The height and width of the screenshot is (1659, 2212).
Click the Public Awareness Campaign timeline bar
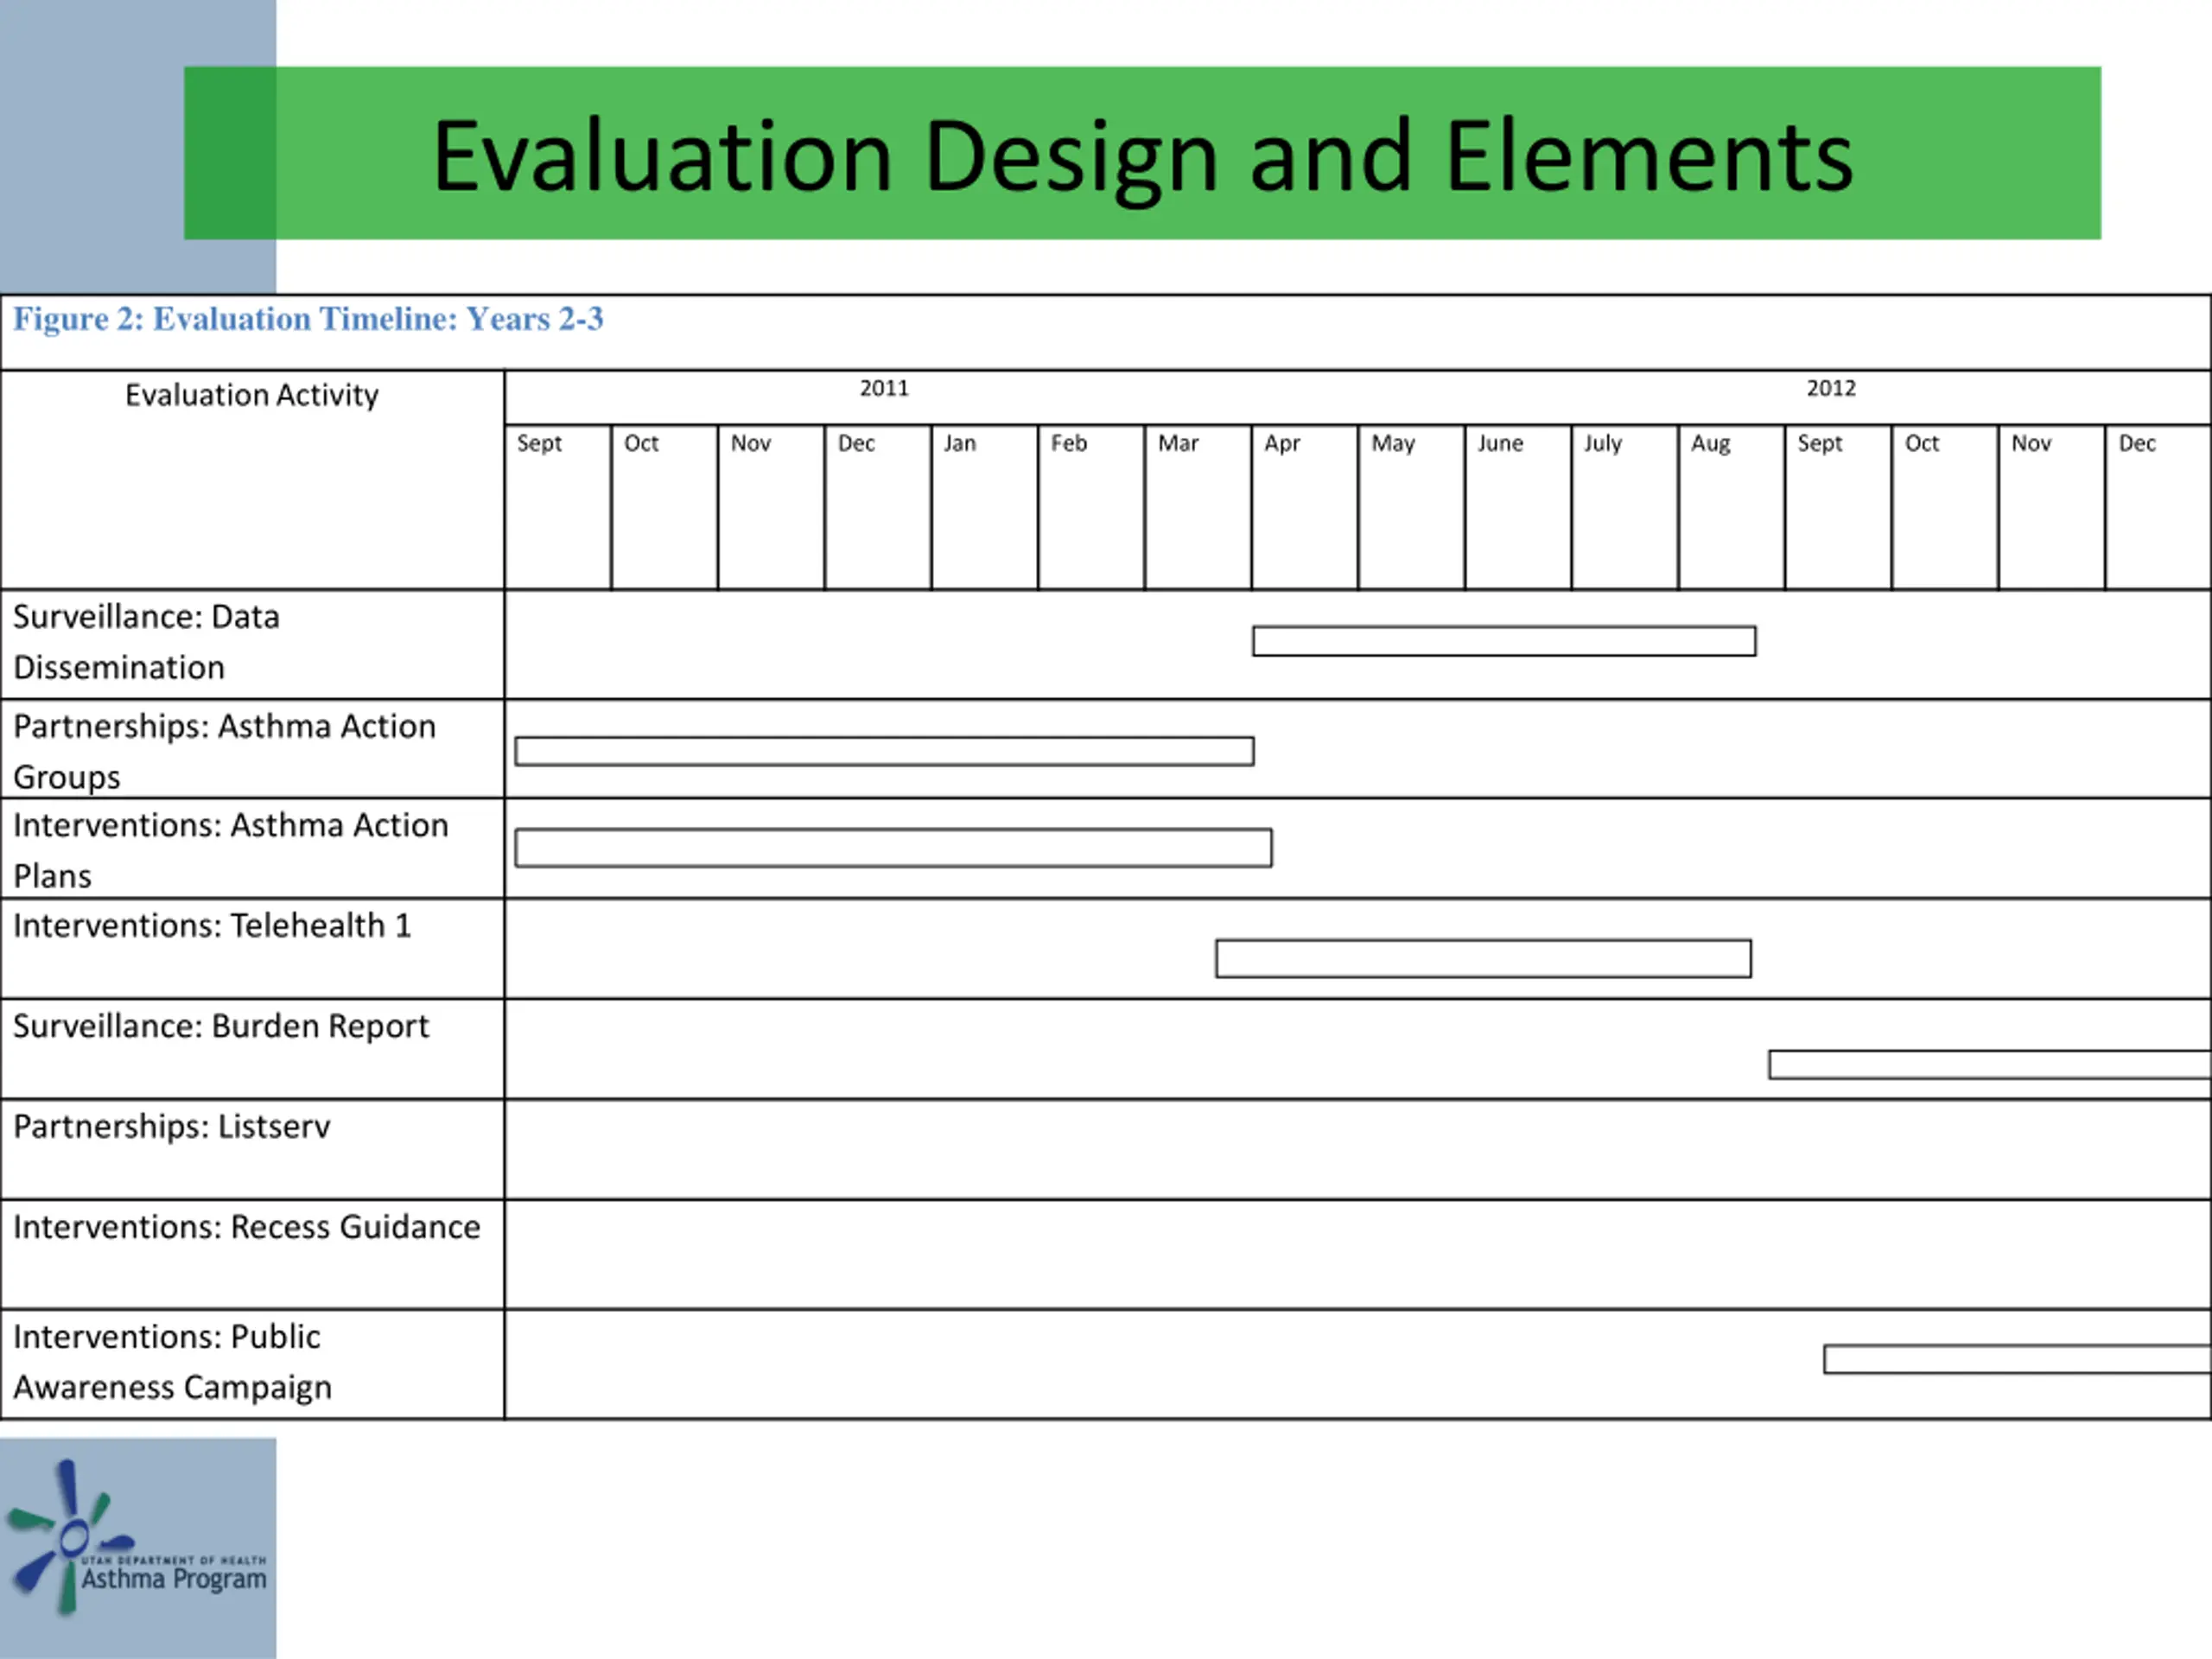pyautogui.click(x=2018, y=1359)
